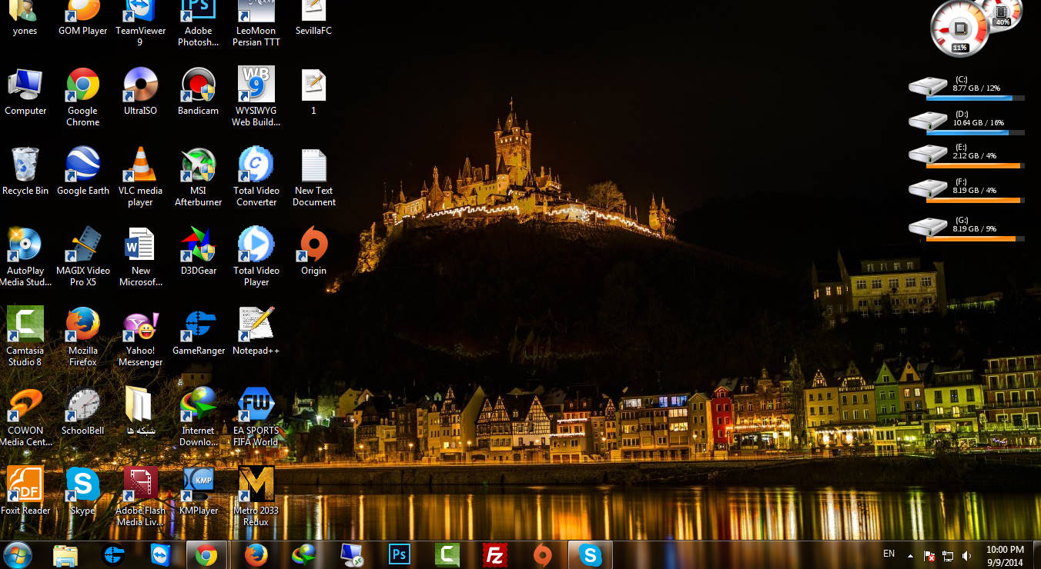Select the Computer desktop icon

(x=25, y=92)
